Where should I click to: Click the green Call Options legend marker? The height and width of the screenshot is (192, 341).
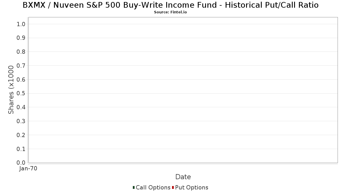(134, 187)
